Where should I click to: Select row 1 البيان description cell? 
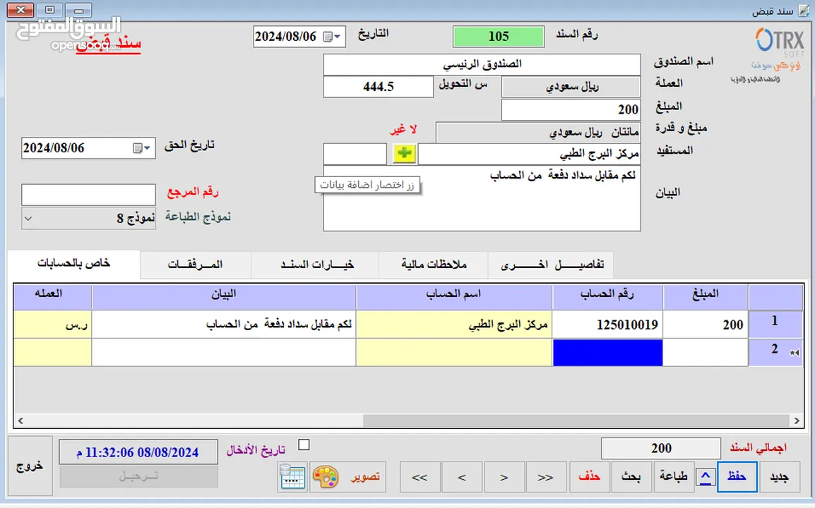[x=224, y=325]
